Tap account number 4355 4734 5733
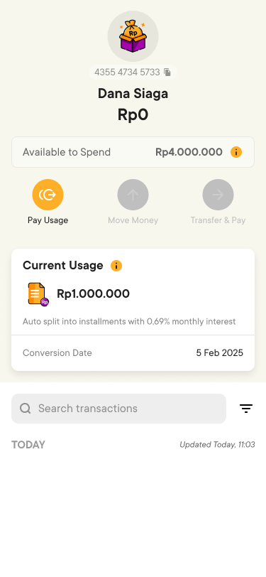266x577 pixels. click(127, 72)
